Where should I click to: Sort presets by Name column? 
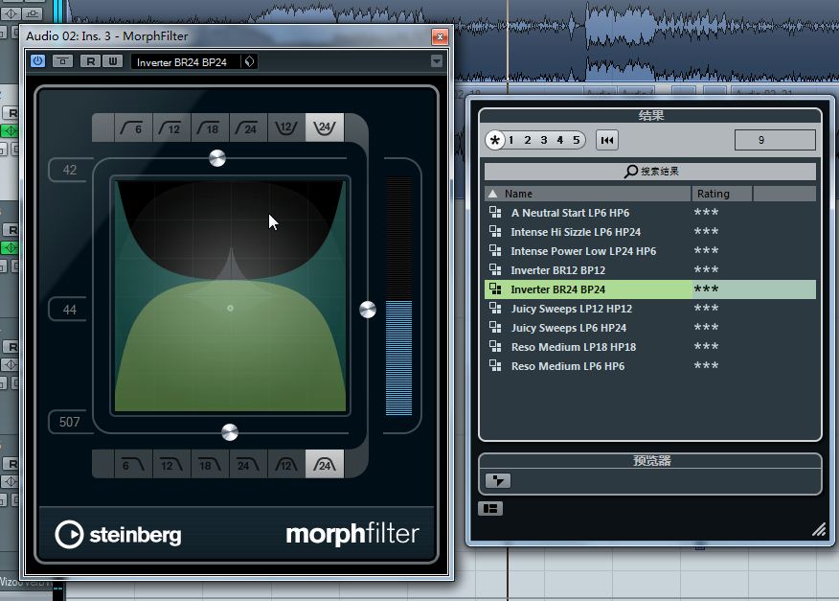coord(588,194)
